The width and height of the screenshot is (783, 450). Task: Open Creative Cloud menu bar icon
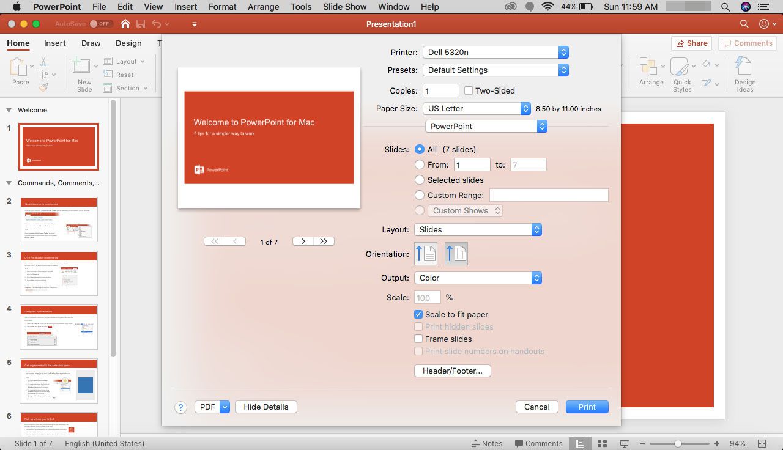coord(511,7)
